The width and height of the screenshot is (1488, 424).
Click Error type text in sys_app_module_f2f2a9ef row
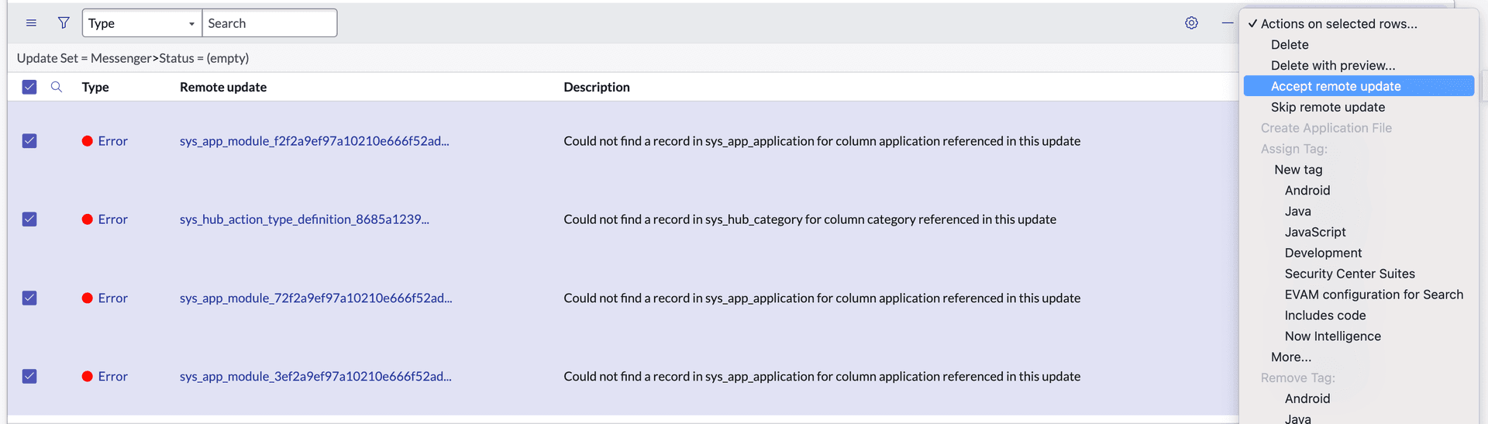(x=112, y=141)
